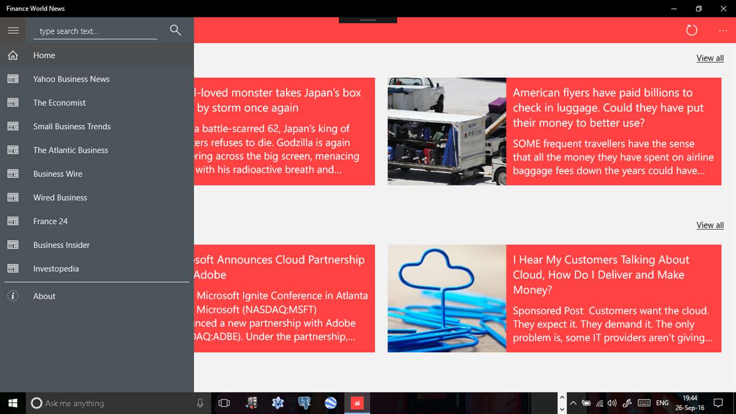Image resolution: width=736 pixels, height=414 pixels.
Task: Open the Windows Start menu
Action: (13, 403)
